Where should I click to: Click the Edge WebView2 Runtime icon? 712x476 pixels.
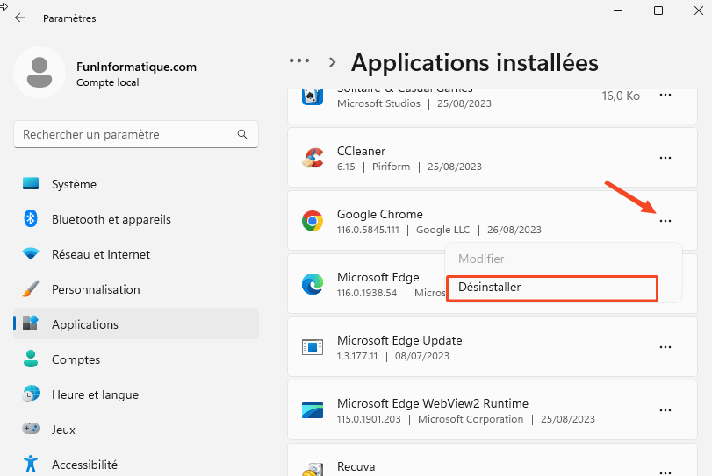tap(312, 410)
